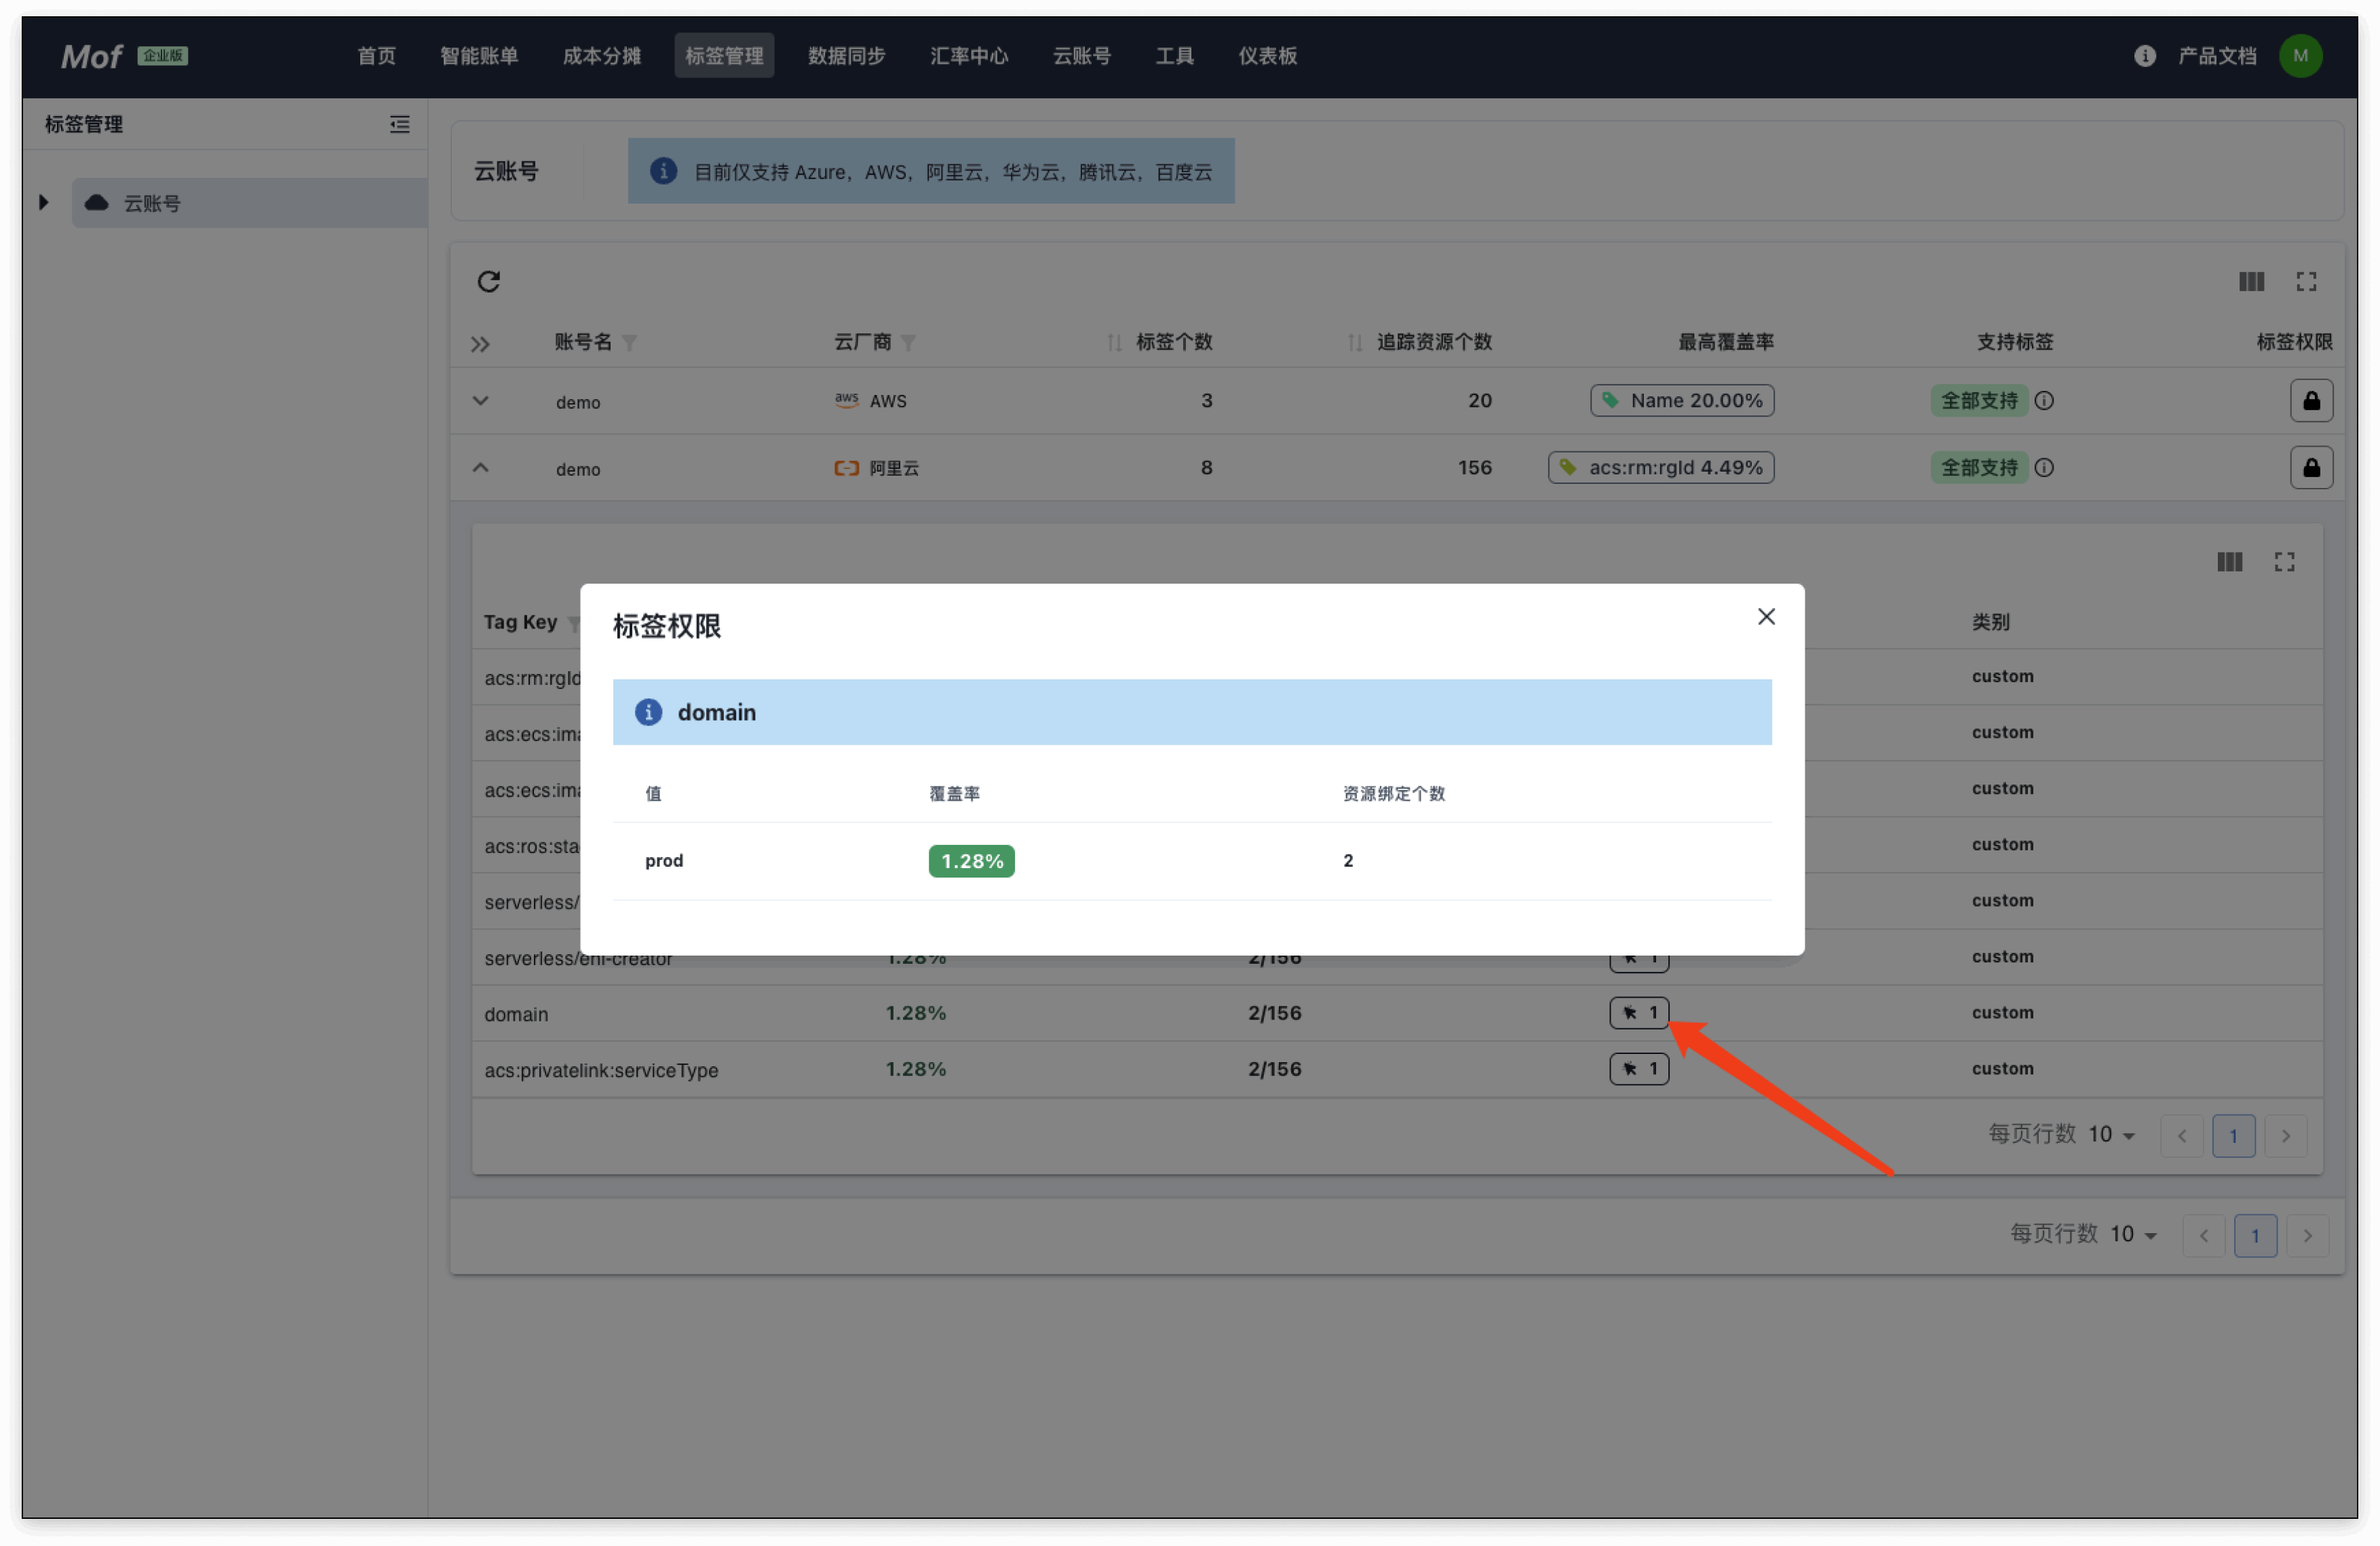Open outer table rows-per-page dropdown
This screenshot has width=2380, height=1546.
point(2133,1235)
